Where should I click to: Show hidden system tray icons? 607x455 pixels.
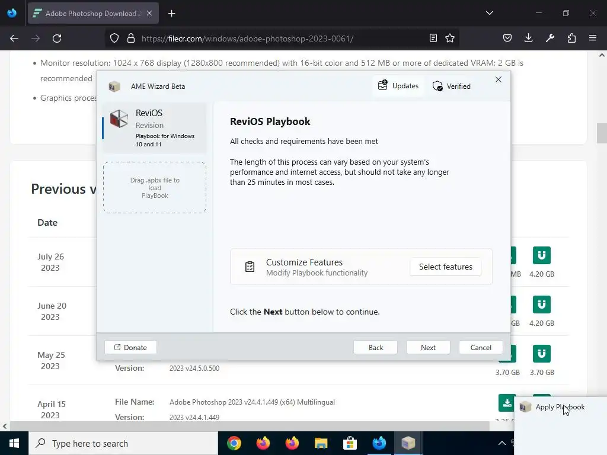pos(501,443)
